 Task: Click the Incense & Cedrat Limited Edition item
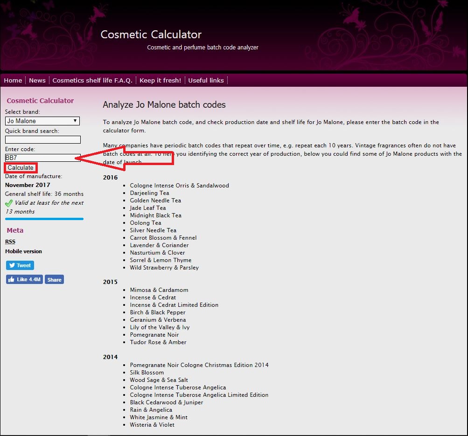point(174,305)
